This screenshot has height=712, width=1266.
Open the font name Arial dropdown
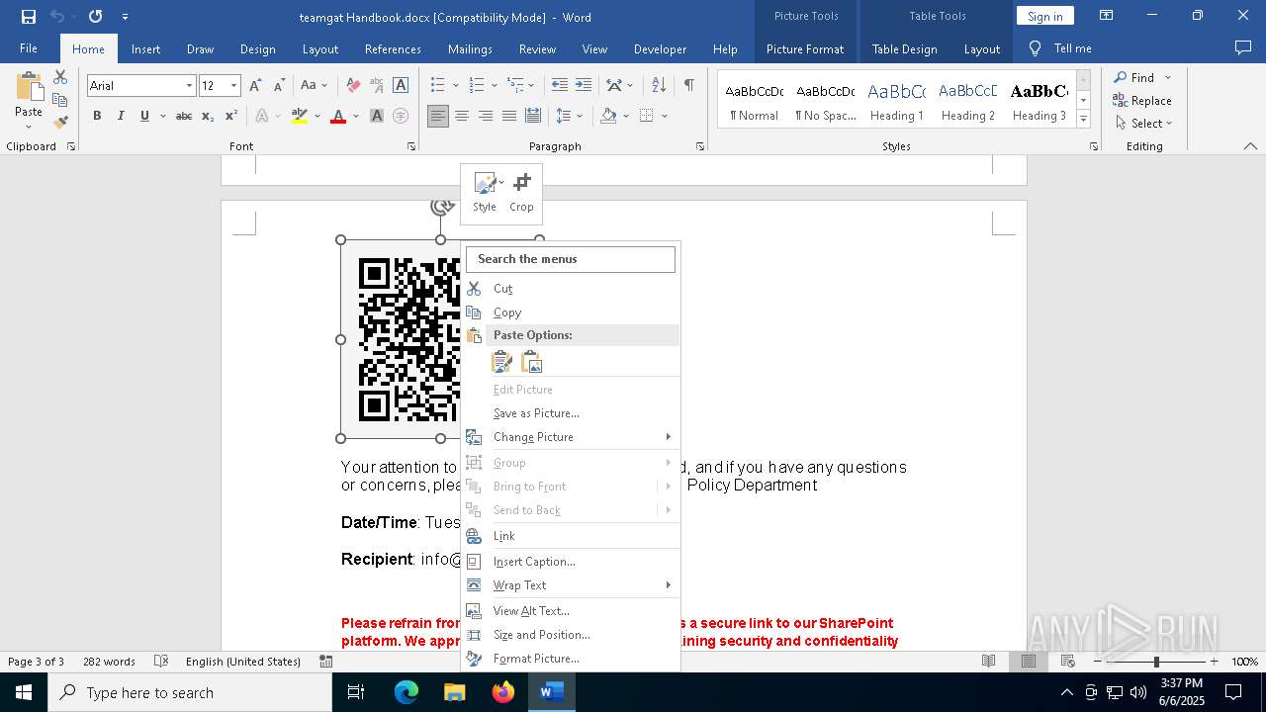pyautogui.click(x=189, y=86)
